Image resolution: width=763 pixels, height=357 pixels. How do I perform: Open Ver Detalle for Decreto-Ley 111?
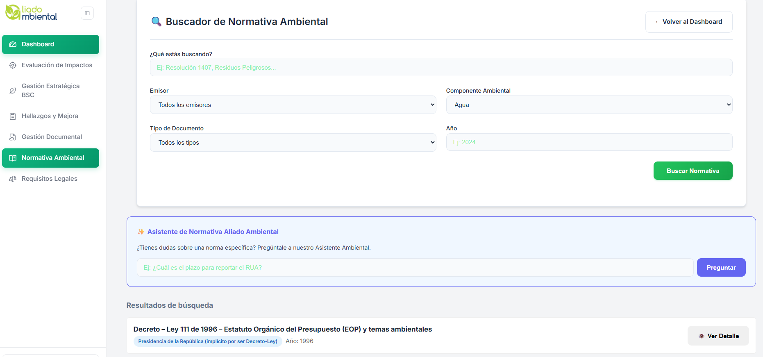pyautogui.click(x=718, y=336)
